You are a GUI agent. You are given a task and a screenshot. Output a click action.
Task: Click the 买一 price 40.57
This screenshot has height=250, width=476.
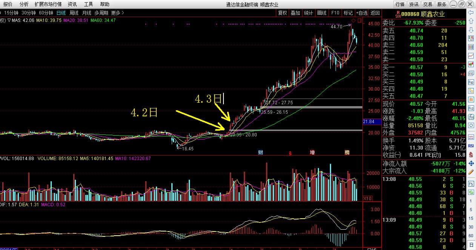[x=416, y=67]
